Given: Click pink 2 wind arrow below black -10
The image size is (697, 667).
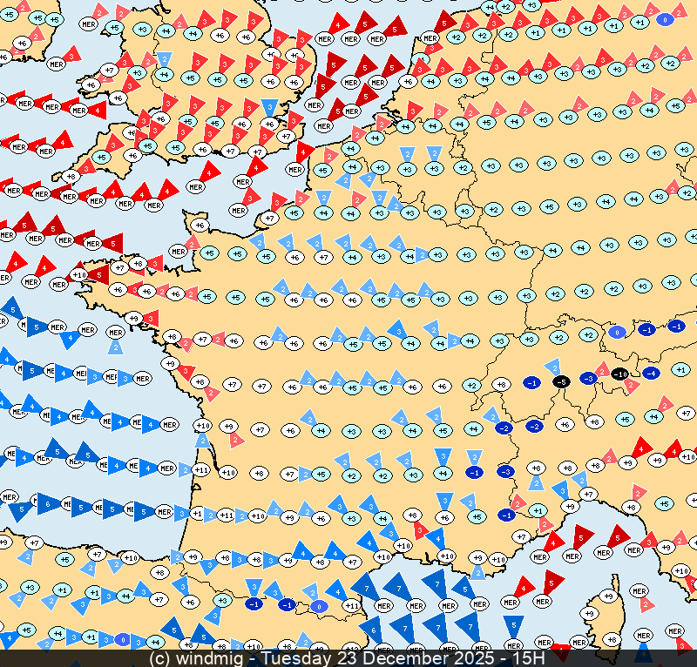Looking at the screenshot, I should pos(630,387).
